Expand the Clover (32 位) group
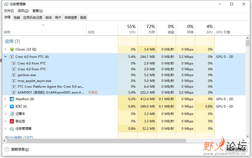This screenshot has width=252, height=158. click(x=6, y=49)
